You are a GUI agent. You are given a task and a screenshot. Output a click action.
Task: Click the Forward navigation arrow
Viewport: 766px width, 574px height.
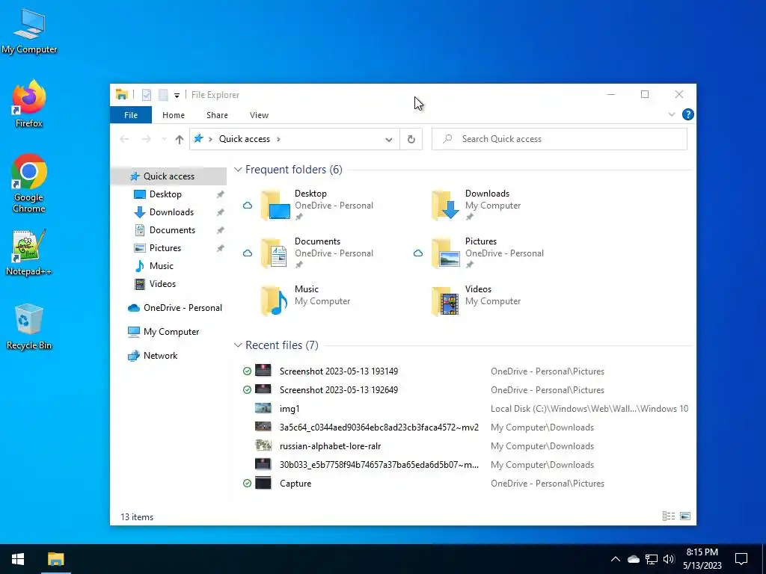click(146, 139)
